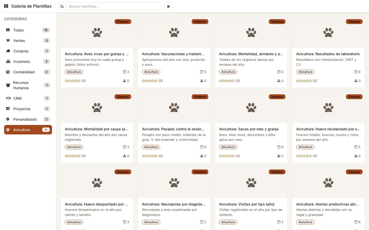Screen dimensions: 369x230
Task: Click the download icon on Mortalidad, alimento card
Action: (x=279, y=81)
